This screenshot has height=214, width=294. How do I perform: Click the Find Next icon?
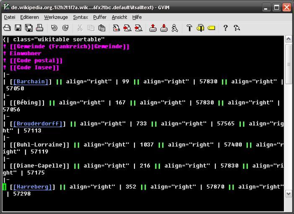pos(127,28)
